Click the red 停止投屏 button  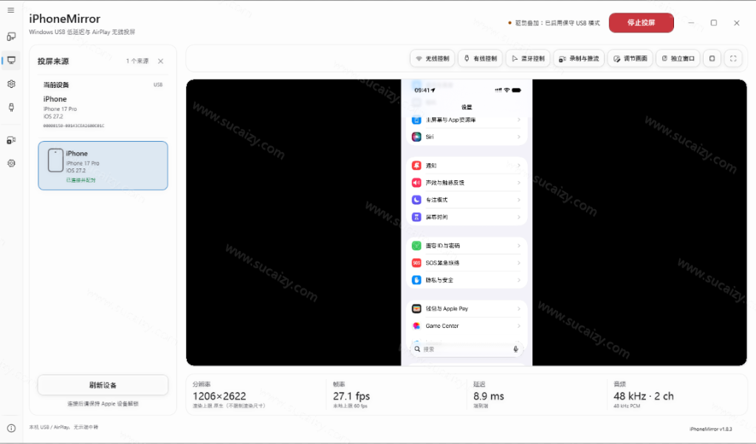[x=642, y=23]
